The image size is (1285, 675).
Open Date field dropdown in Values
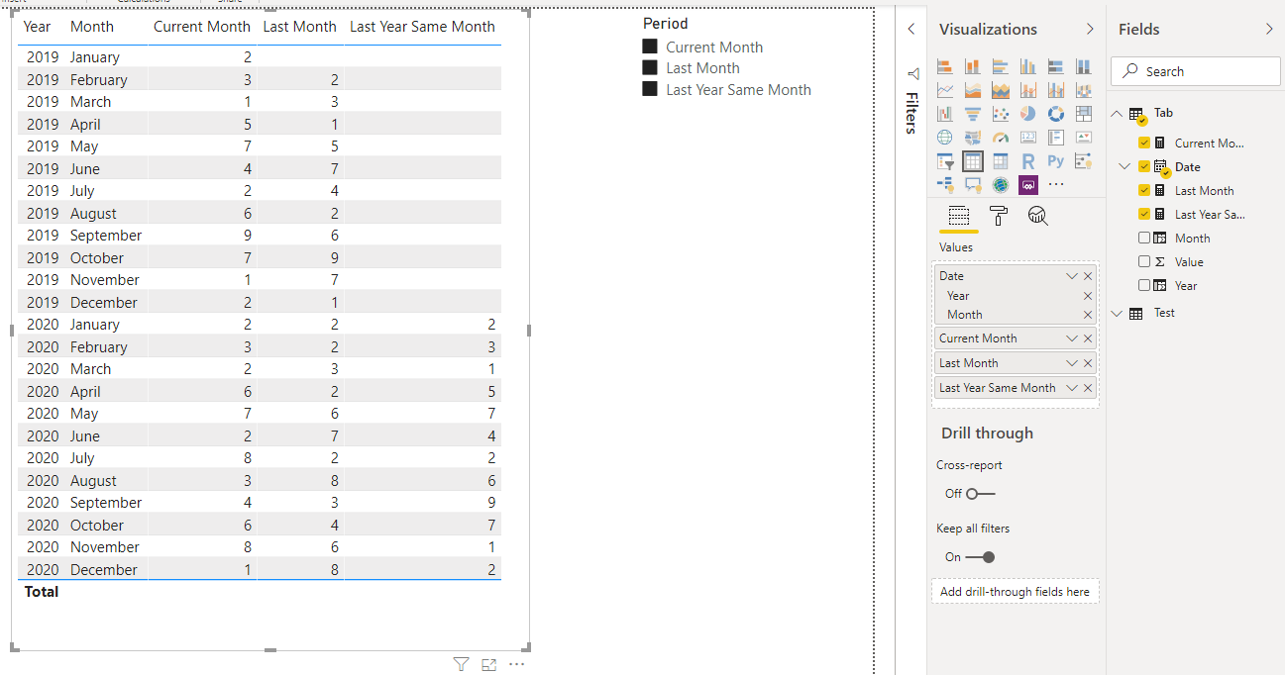(1071, 276)
